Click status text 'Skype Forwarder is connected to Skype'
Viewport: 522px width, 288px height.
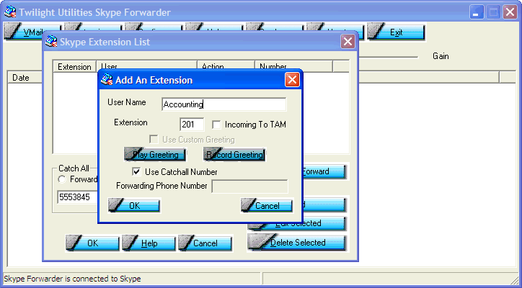72,279
